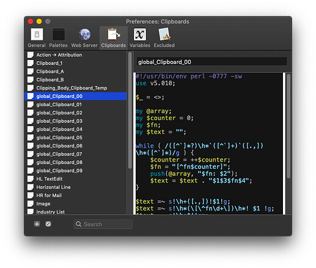
Task: Select global_Clipboard_05 in the list
Action: pyautogui.click(x=76, y=138)
